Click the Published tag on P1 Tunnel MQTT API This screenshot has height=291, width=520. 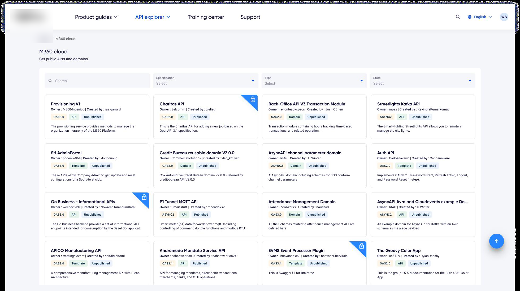coord(201,215)
